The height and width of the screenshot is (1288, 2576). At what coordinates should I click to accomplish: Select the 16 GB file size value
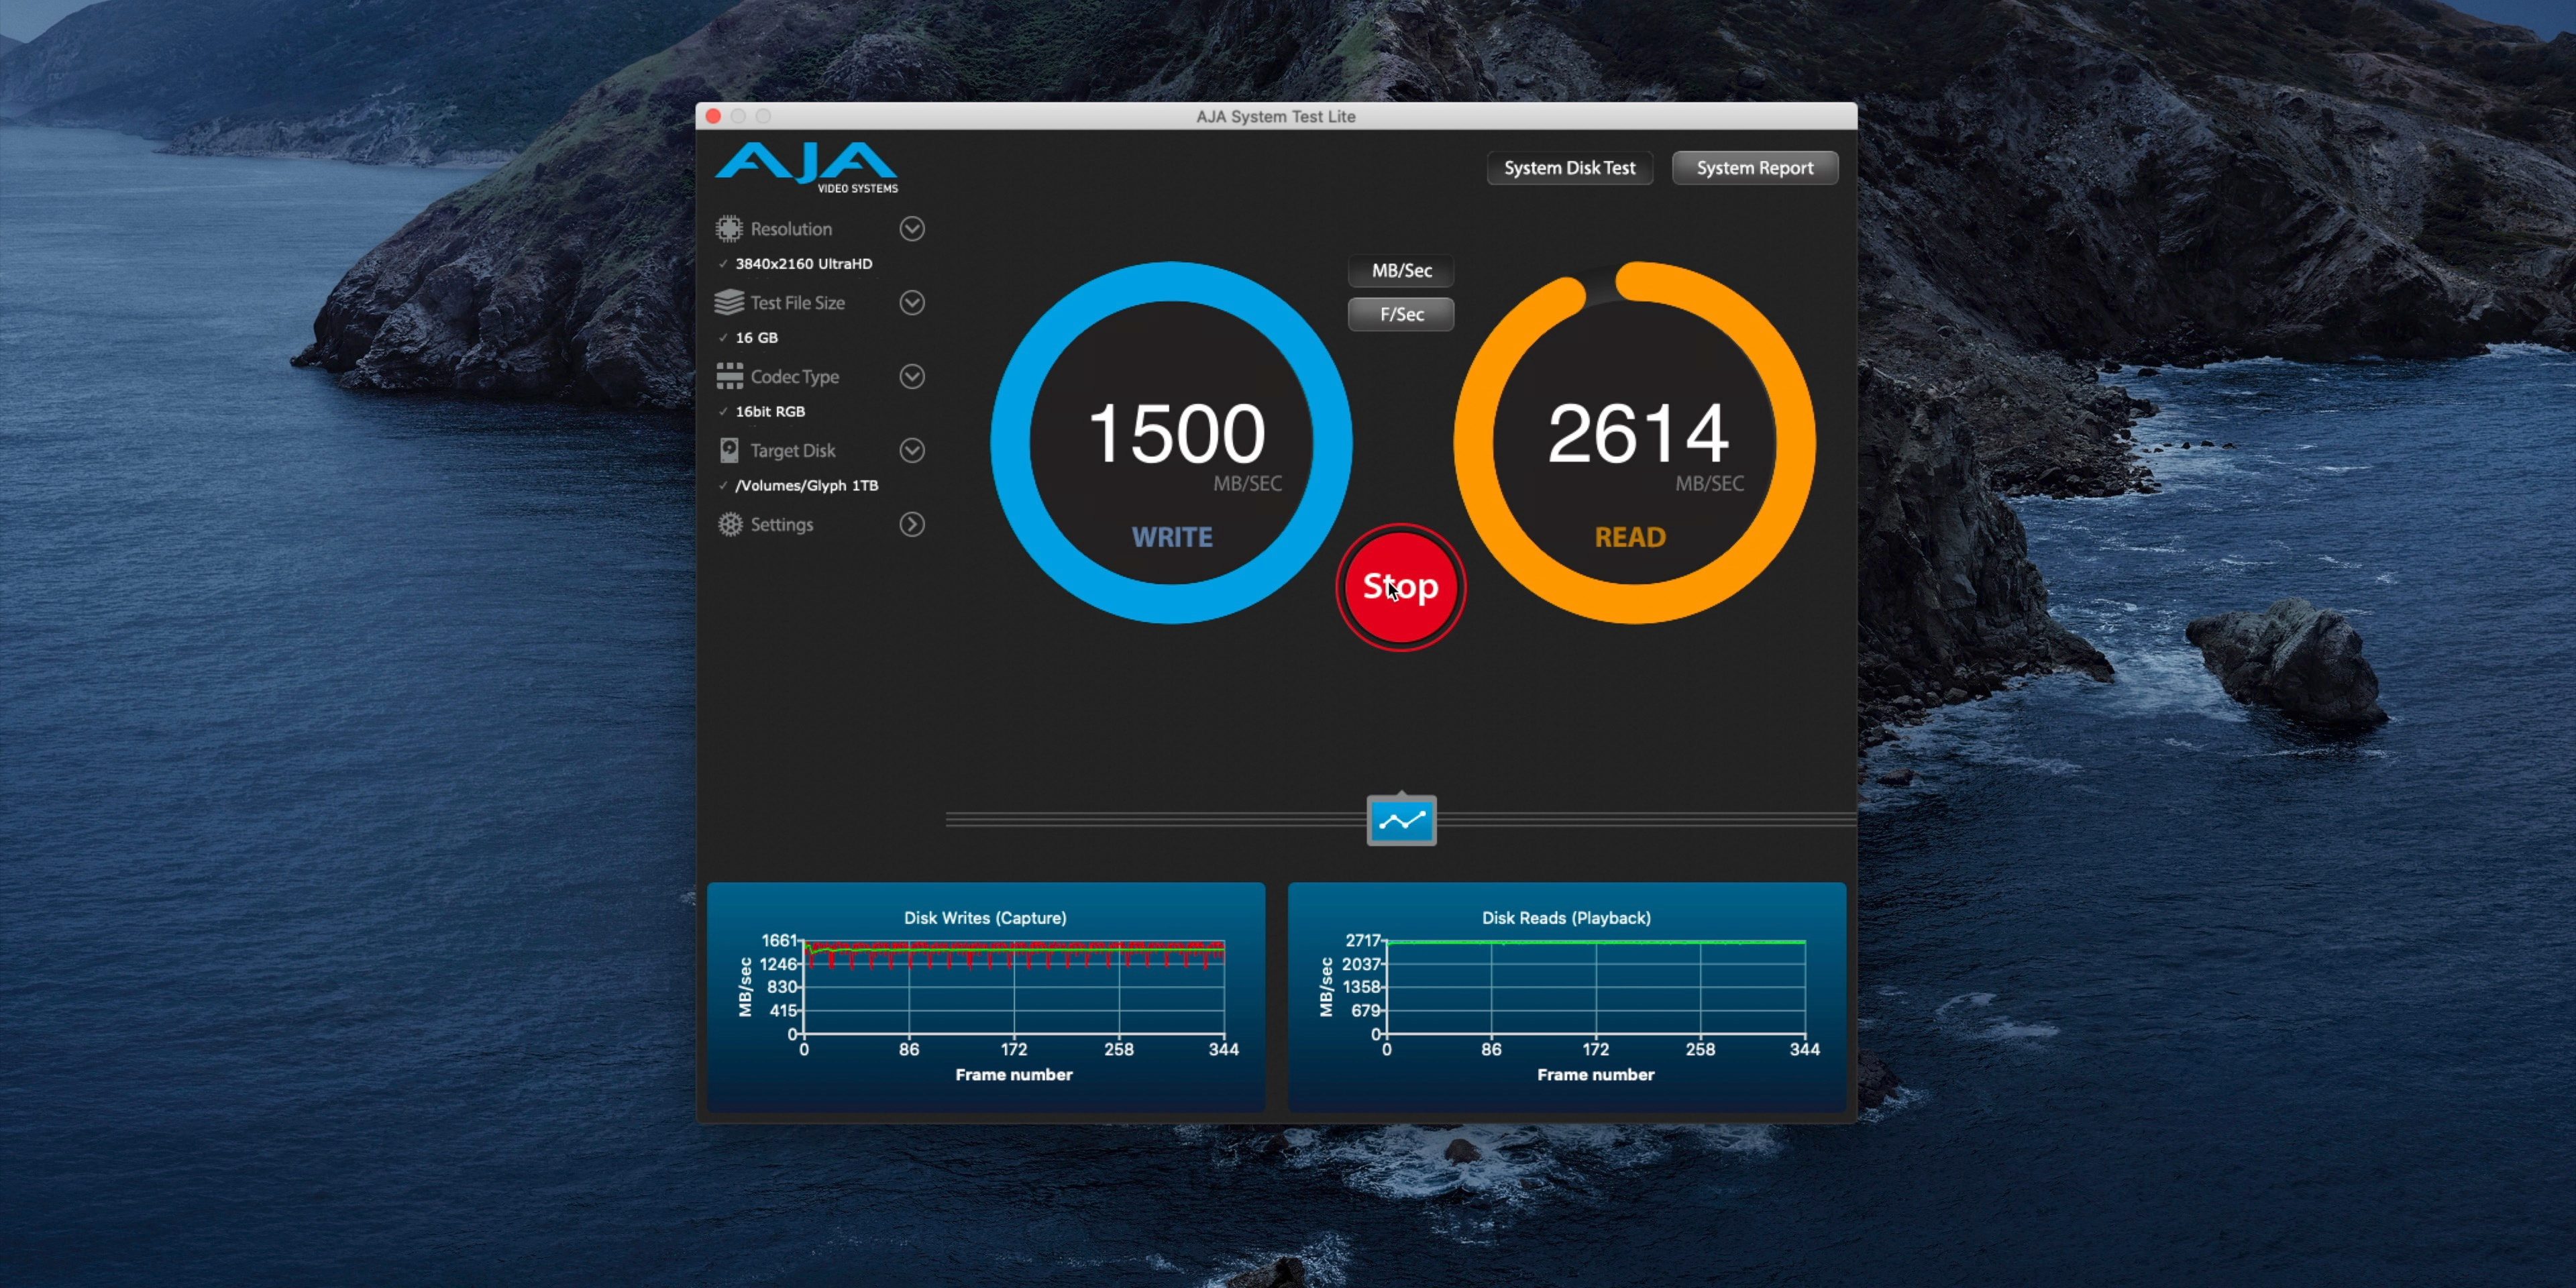click(756, 338)
